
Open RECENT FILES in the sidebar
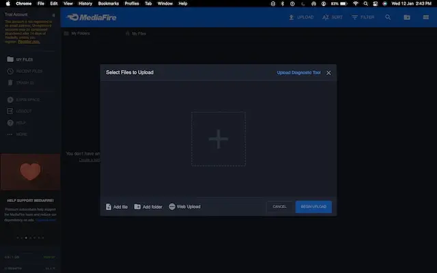pyautogui.click(x=25, y=71)
